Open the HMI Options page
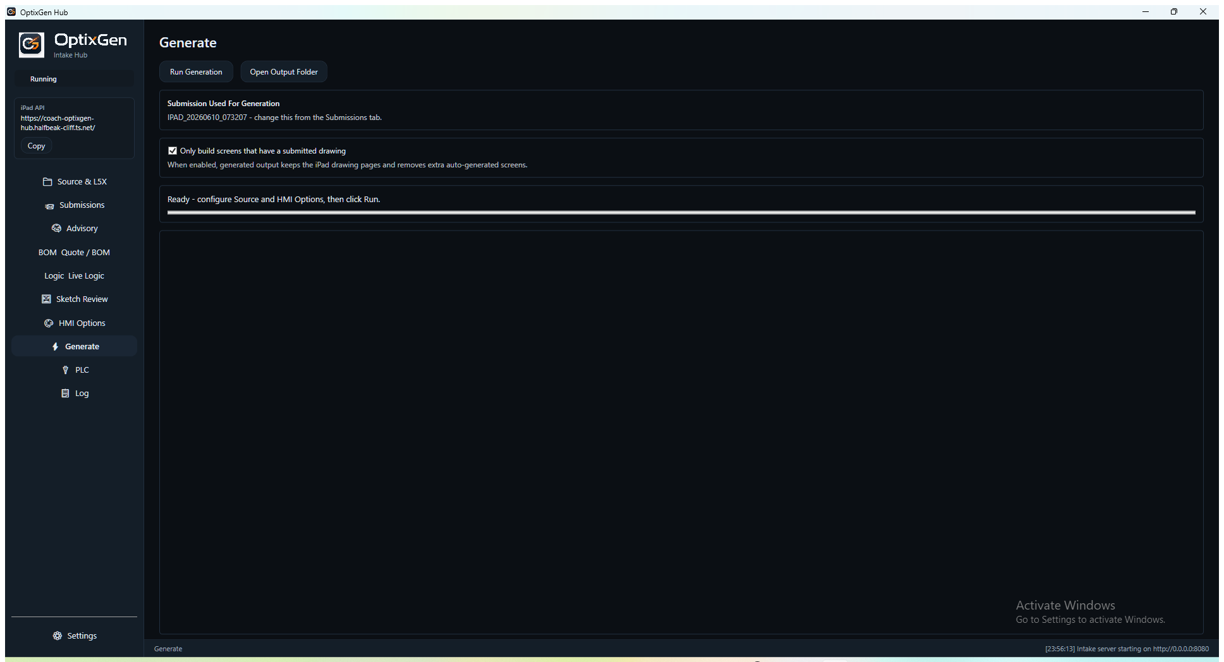 [x=74, y=323]
